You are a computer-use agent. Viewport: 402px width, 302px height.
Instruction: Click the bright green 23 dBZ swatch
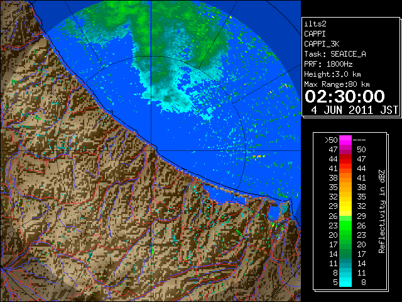345,225
